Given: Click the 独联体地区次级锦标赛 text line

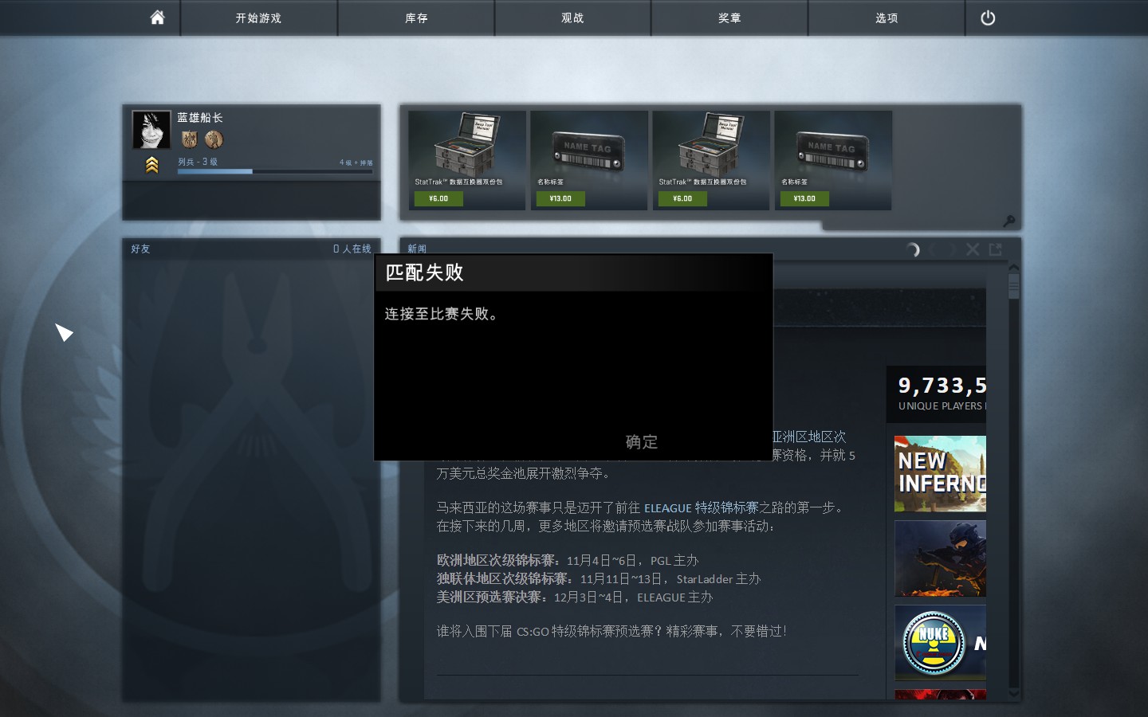Looking at the screenshot, I should (599, 579).
